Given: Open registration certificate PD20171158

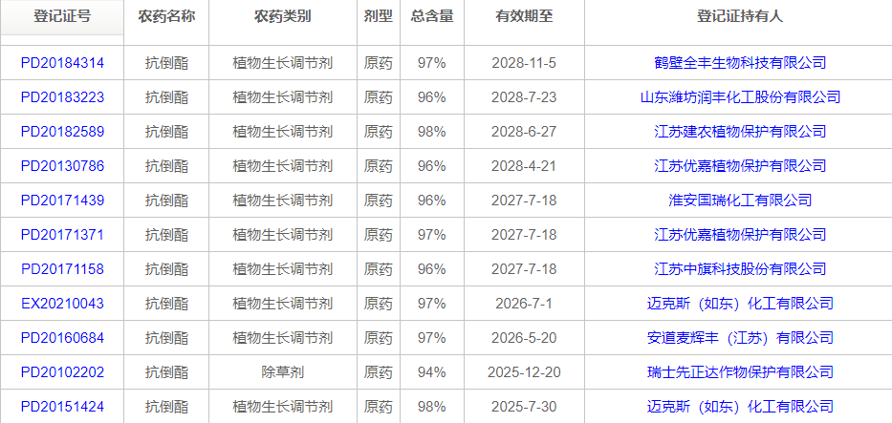Looking at the screenshot, I should [62, 269].
